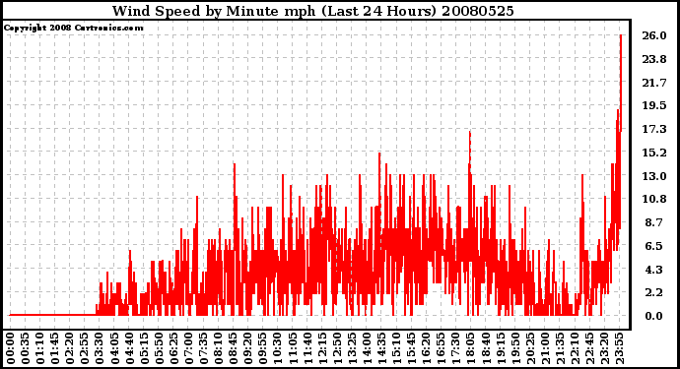Screen dimensions: 680x369
Task: Click the 01:10 time axis label
Action: pyautogui.click(x=39, y=348)
